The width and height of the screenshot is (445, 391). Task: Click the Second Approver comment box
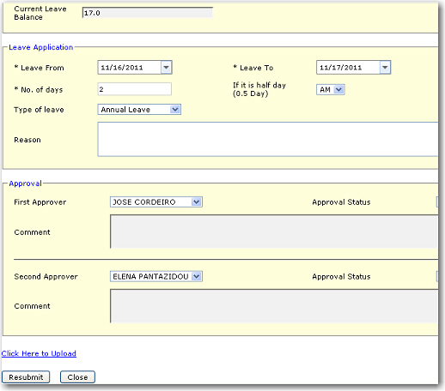[x=274, y=306]
